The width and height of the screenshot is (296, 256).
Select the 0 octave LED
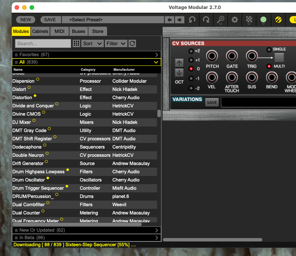[x=191, y=69]
